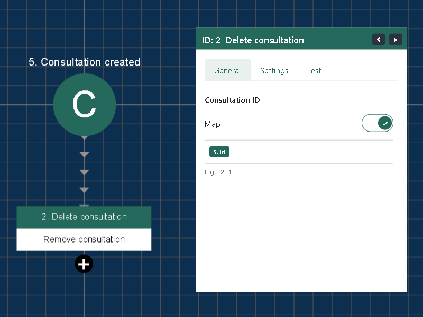Open the Test tab

click(x=314, y=70)
